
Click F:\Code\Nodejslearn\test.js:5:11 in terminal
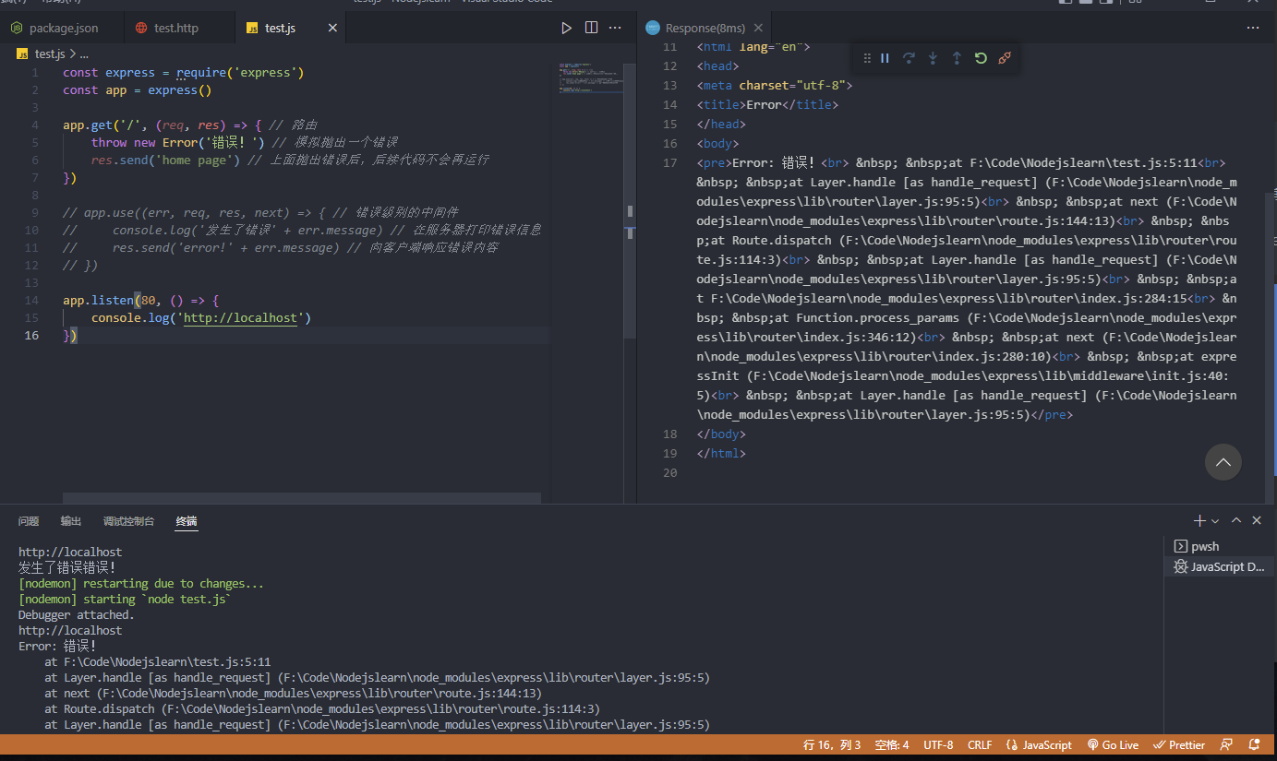tap(167, 662)
